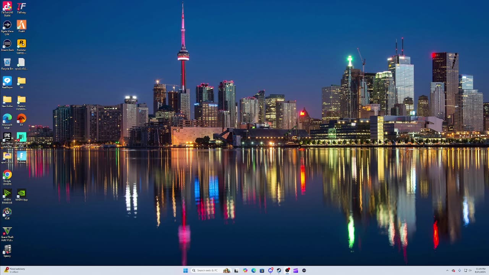This screenshot has width=489, height=275.
Task: Open the volume control in system tray
Action: 470,270
